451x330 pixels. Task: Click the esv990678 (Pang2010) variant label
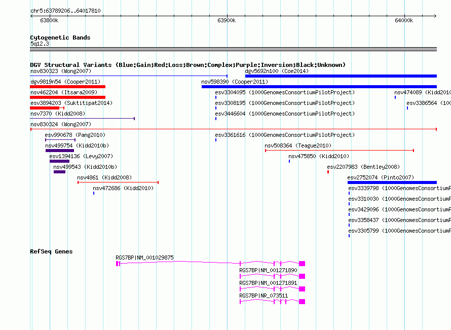[x=75, y=135]
